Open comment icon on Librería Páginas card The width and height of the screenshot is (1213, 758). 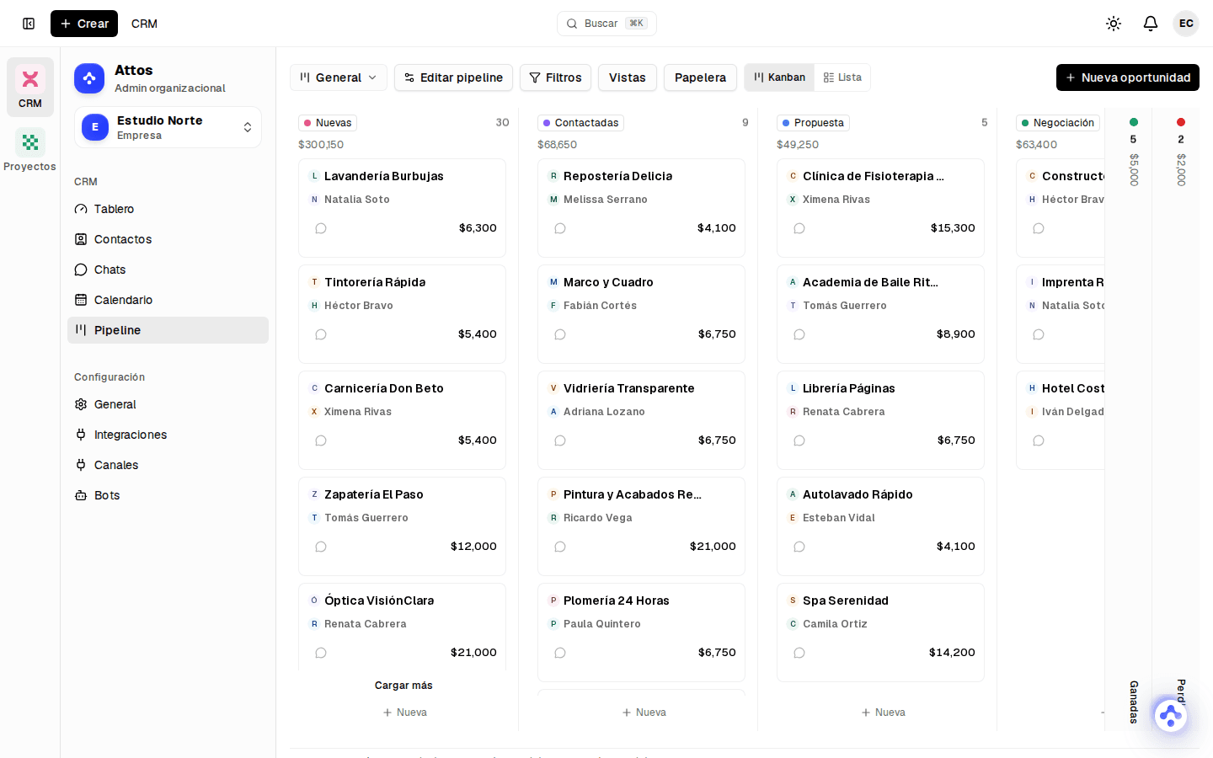click(x=799, y=440)
